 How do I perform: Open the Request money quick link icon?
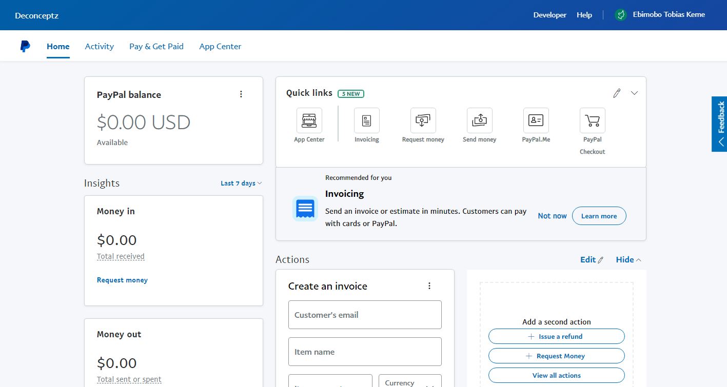(423, 120)
